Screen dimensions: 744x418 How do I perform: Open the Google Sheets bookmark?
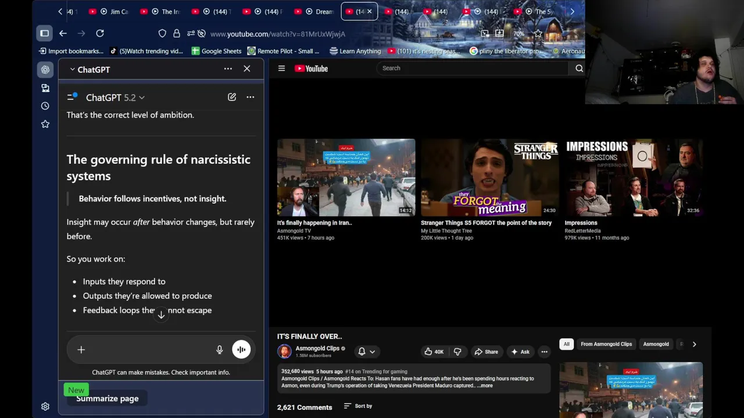tap(216, 51)
